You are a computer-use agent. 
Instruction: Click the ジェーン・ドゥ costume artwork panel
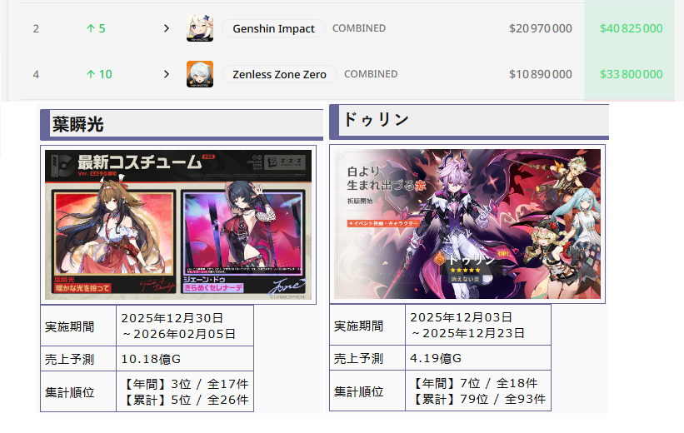click(243, 241)
